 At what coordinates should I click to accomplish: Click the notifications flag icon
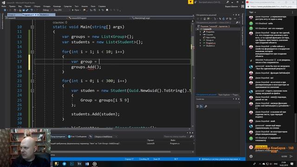pos(190,2)
